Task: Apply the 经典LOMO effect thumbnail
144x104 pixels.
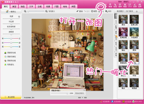Action: click(x=134, y=20)
